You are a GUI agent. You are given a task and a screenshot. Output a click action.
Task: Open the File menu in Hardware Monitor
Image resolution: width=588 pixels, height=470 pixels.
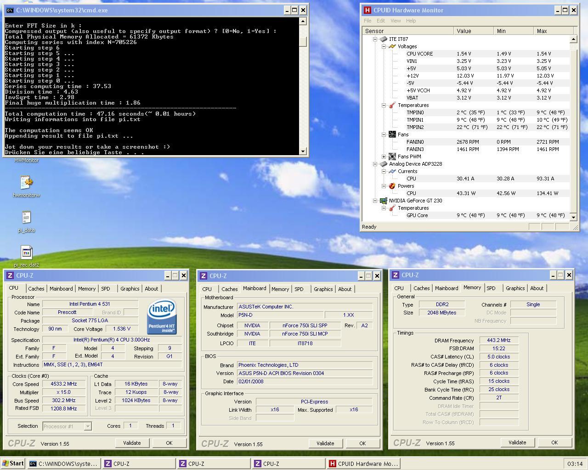pos(367,21)
